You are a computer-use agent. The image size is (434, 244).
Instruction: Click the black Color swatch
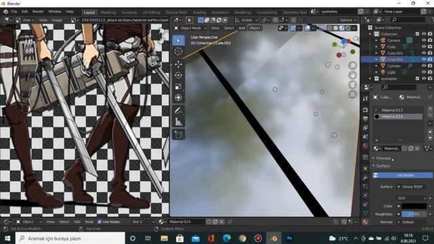click(414, 206)
